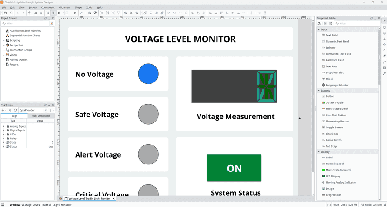Select the Check Box palette component
This screenshot has width=387, height=207.
332,134
